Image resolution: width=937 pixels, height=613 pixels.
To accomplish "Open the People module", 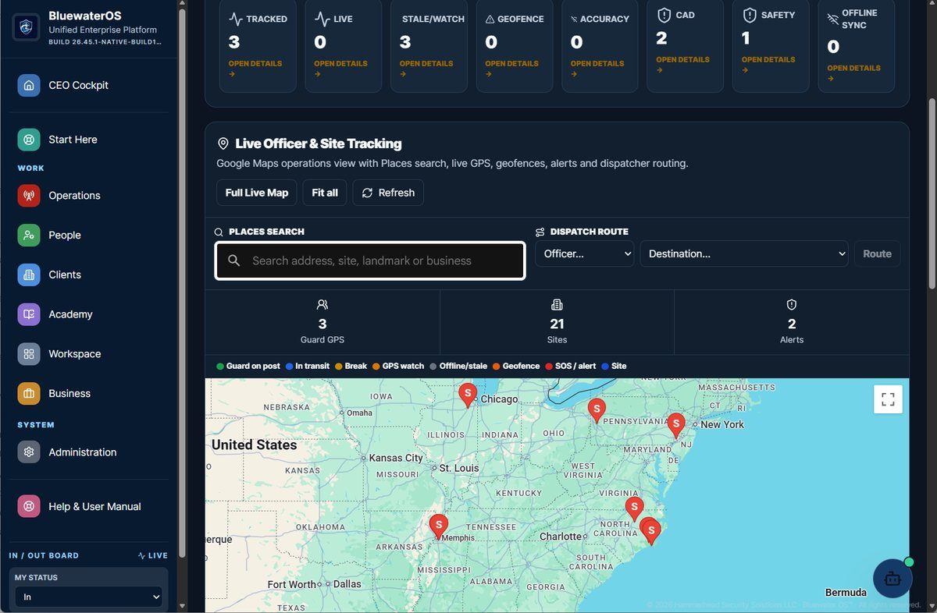I will coord(92,235).
